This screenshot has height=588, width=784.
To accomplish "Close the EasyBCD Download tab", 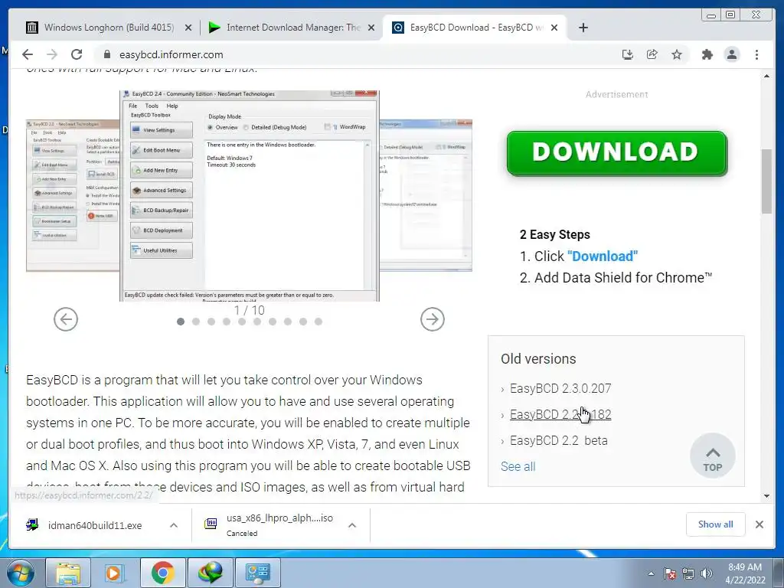I will coord(554,28).
